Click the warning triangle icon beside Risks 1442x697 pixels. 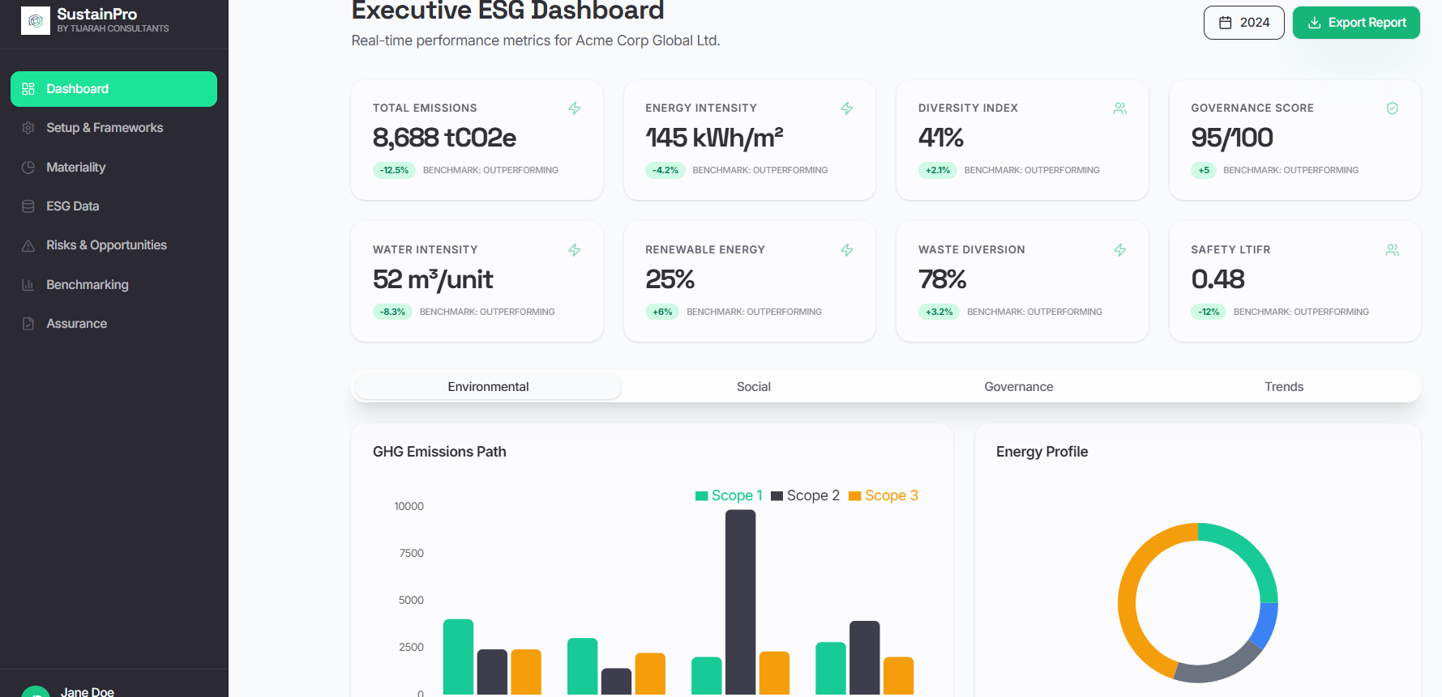28,245
